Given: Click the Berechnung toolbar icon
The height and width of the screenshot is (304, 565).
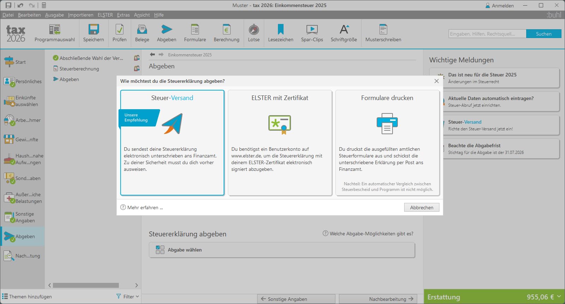Looking at the screenshot, I should click(226, 30).
